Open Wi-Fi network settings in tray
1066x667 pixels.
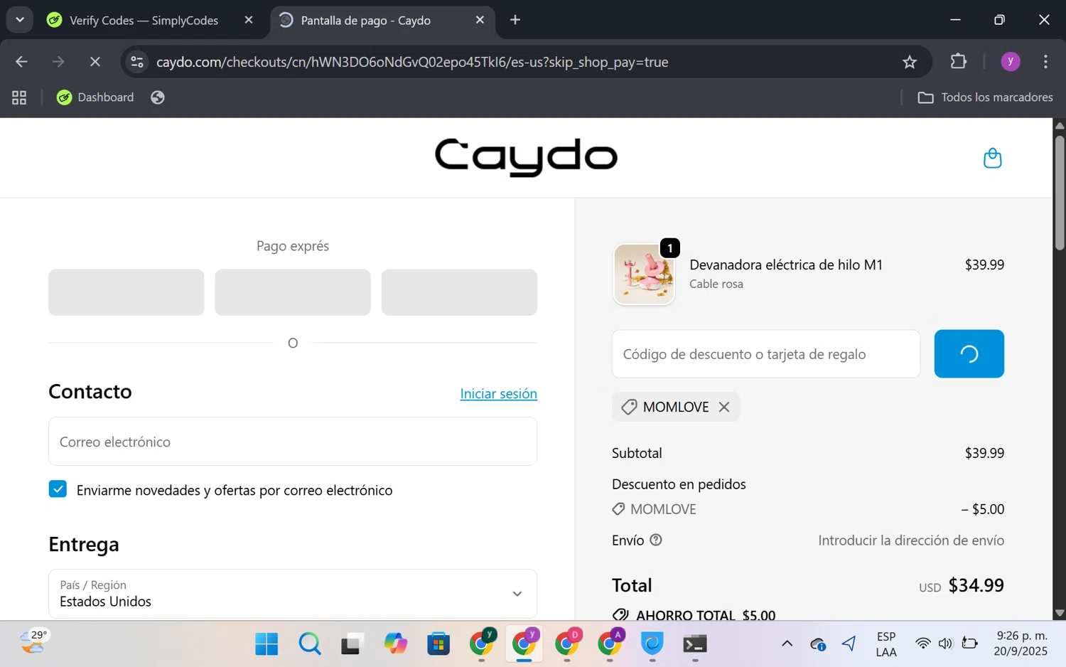[x=922, y=644]
